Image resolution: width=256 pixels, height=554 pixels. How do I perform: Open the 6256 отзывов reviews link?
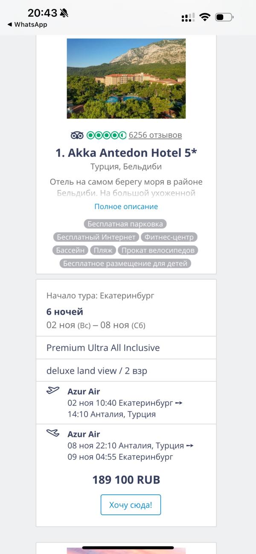click(155, 136)
